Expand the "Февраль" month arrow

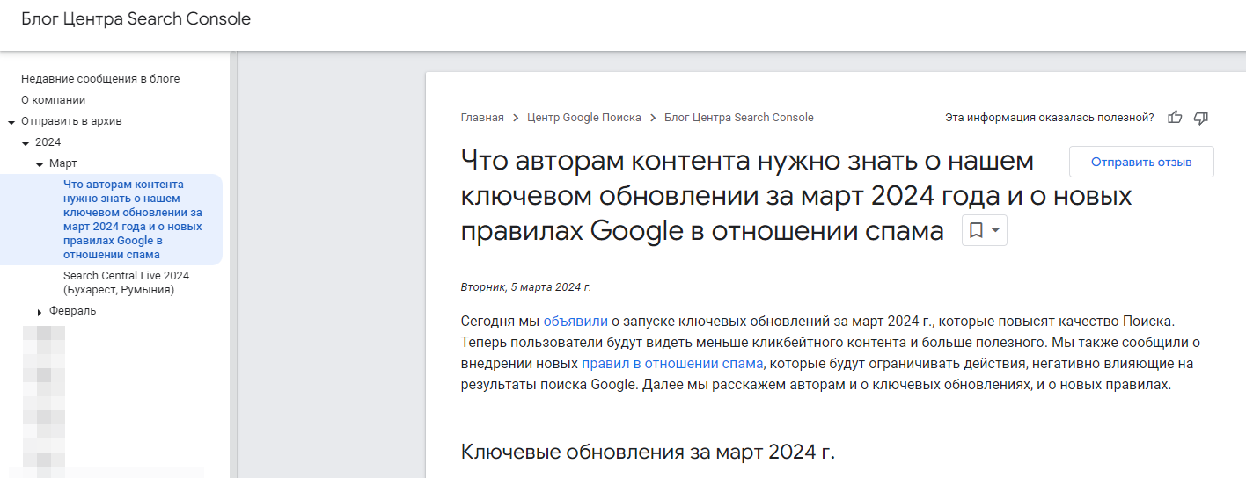(40, 312)
